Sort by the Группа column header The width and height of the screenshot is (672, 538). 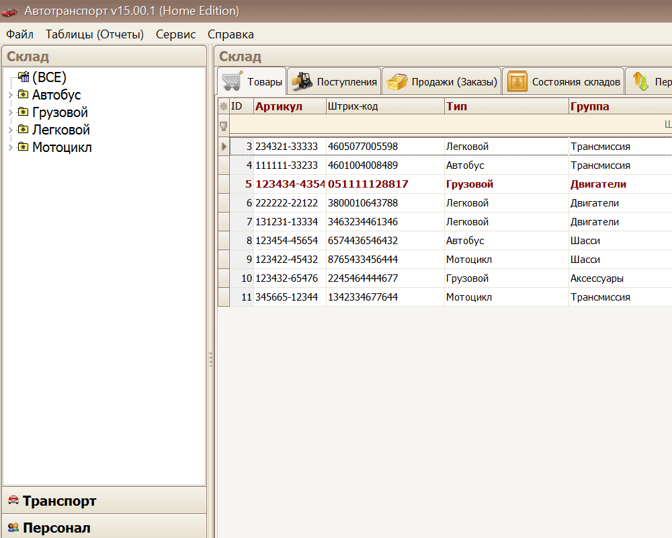[x=620, y=106]
